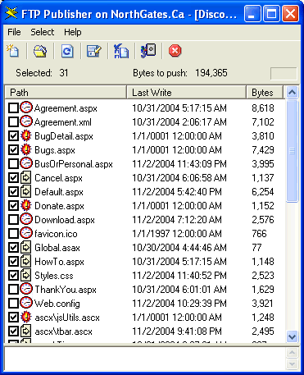Viewport: 304px width, 375px height.
Task: Click the log pane scroll down arrow
Action: click(292, 364)
